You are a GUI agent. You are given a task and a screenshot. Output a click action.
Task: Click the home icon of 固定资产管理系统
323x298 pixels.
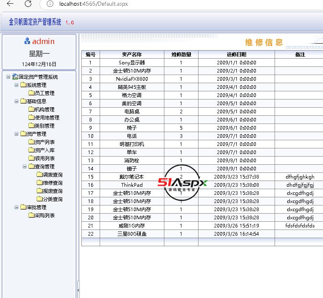15,77
